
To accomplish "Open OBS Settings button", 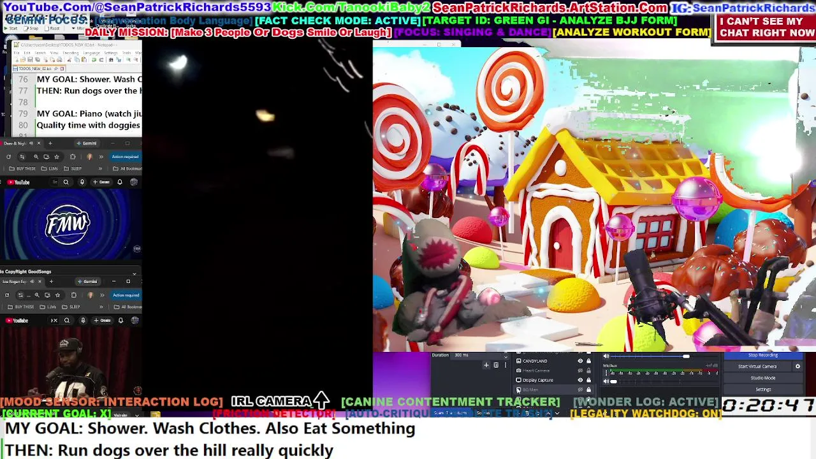I will point(763,390).
